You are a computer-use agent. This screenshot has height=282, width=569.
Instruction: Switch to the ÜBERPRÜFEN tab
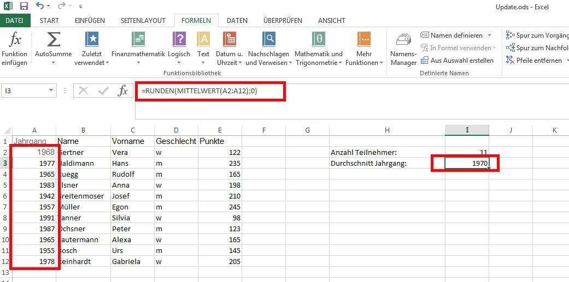tap(283, 21)
